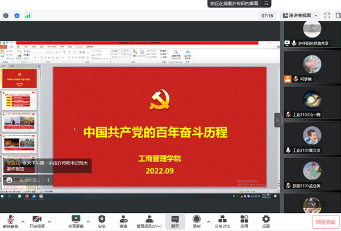Check network signal strength icon
Screen dimensions: 341x231
point(28,16)
